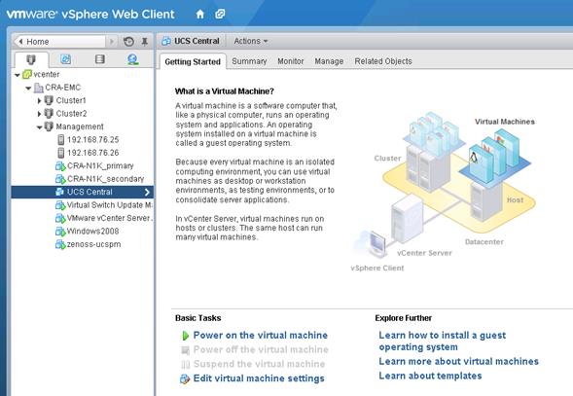
Task: Click greyed Suspend the virtual machine
Action: pos(259,364)
